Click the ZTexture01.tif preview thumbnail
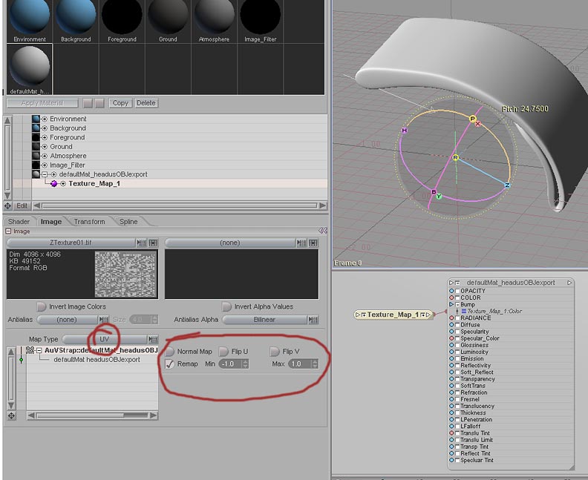The height and width of the screenshot is (480, 588). pos(125,274)
